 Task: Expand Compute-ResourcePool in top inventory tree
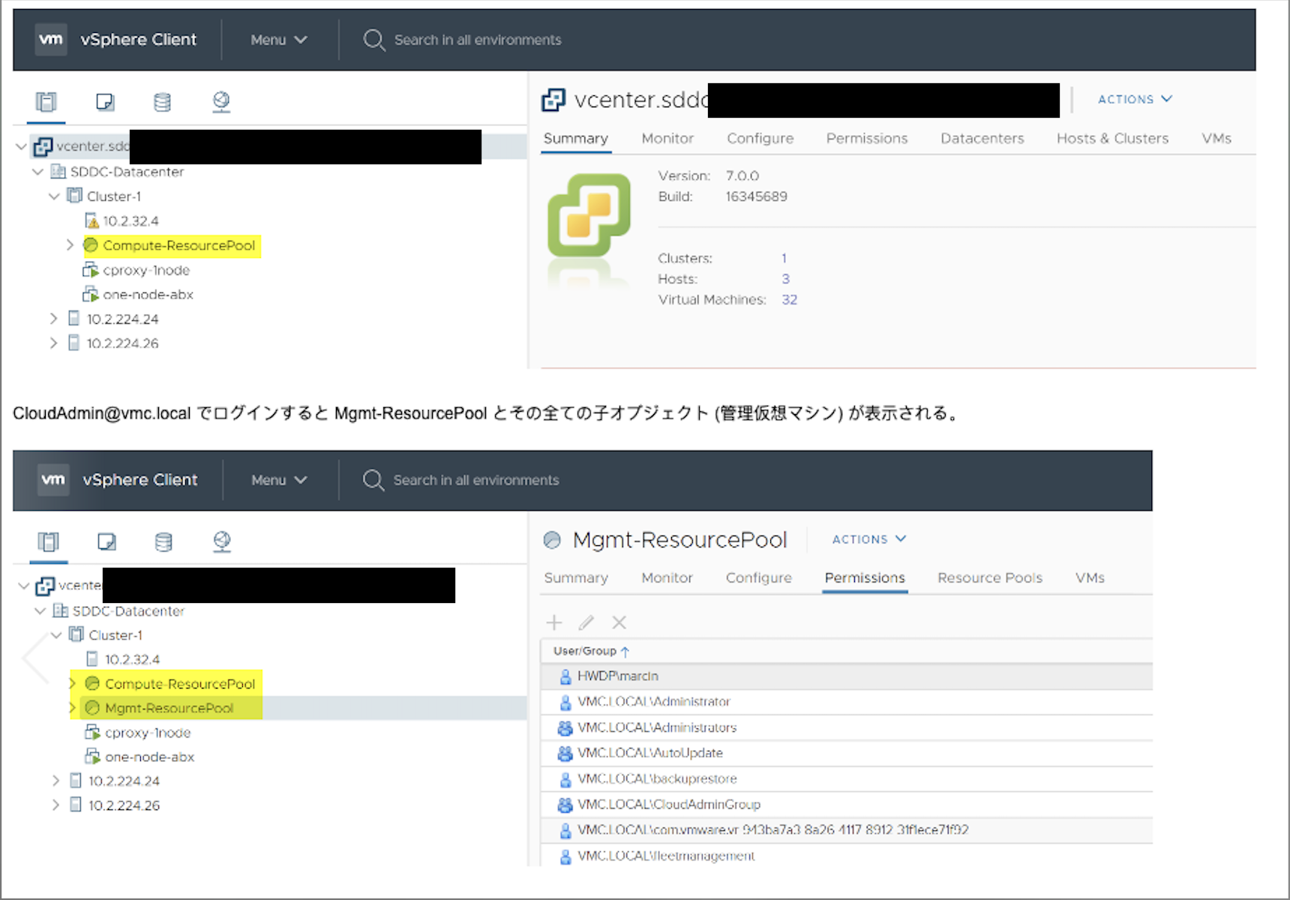70,245
